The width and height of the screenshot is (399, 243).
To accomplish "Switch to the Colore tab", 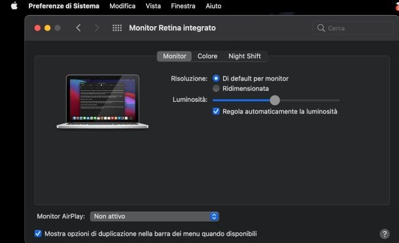I will [207, 56].
